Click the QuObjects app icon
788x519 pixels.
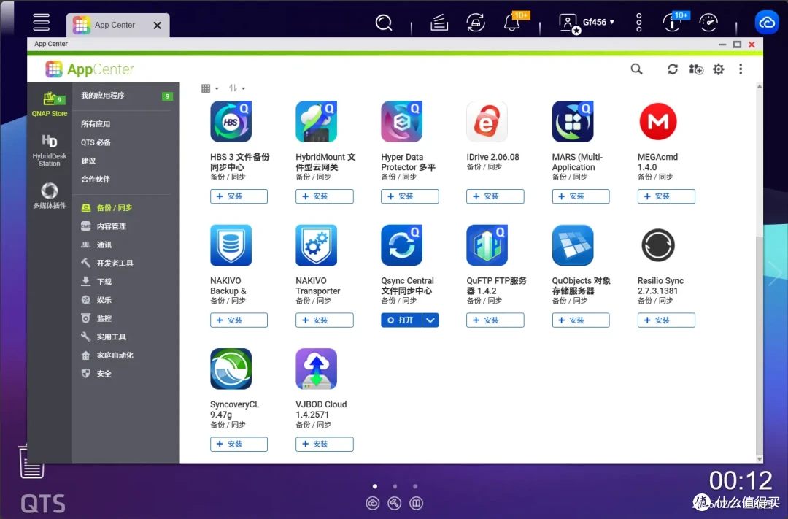[x=573, y=245]
